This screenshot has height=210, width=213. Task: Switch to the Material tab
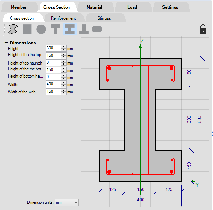(94, 7)
